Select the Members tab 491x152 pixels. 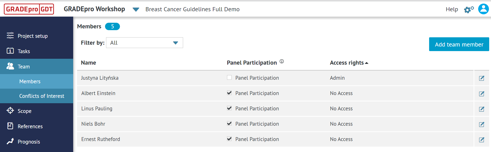[30, 81]
